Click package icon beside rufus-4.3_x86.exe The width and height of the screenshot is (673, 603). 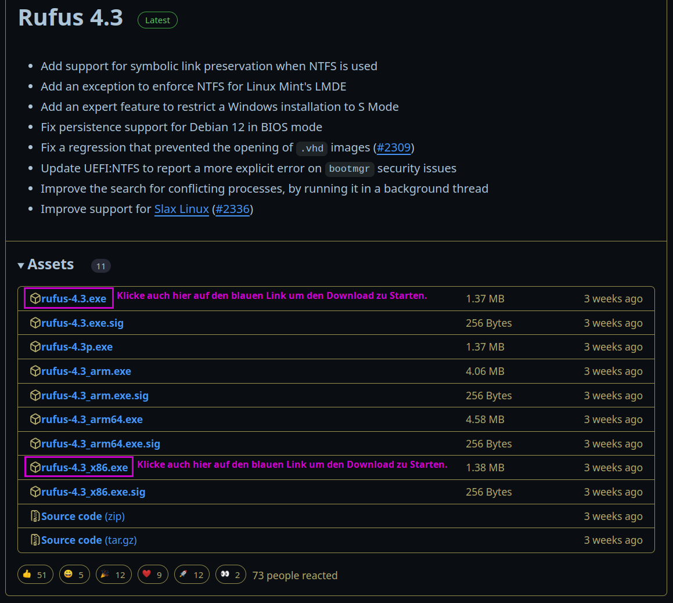35,467
